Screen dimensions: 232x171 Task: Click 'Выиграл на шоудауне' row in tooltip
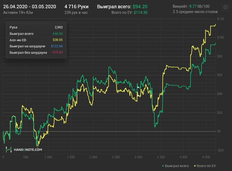tap(36, 46)
